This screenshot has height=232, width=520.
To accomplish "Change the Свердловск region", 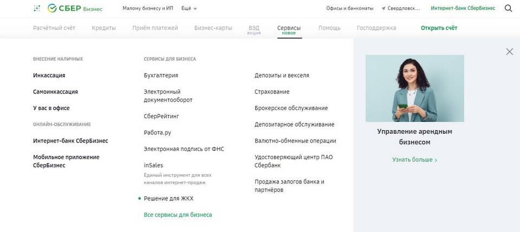I will point(404,8).
